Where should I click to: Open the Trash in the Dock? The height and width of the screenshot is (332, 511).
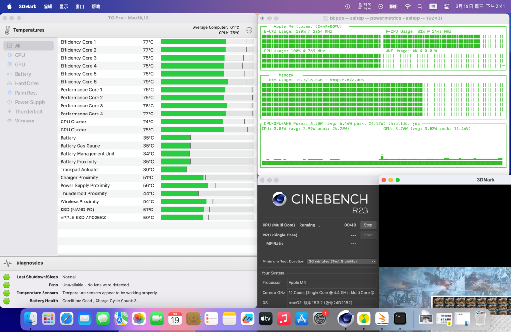(x=480, y=319)
